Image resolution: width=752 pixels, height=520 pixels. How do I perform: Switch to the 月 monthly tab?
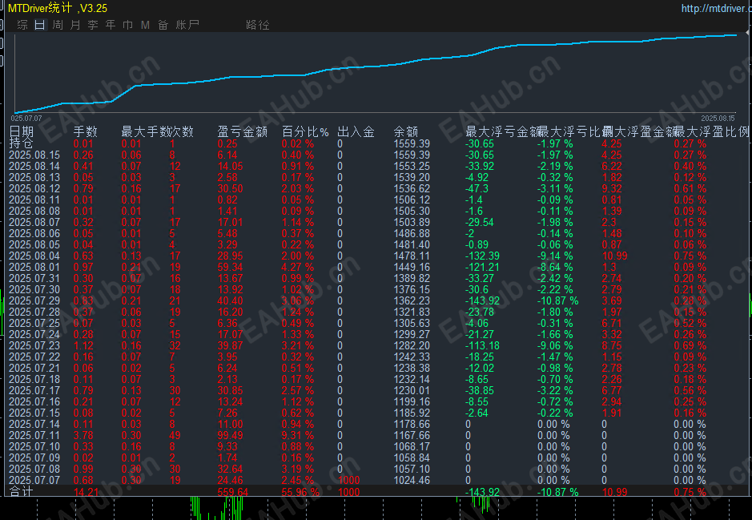click(75, 25)
